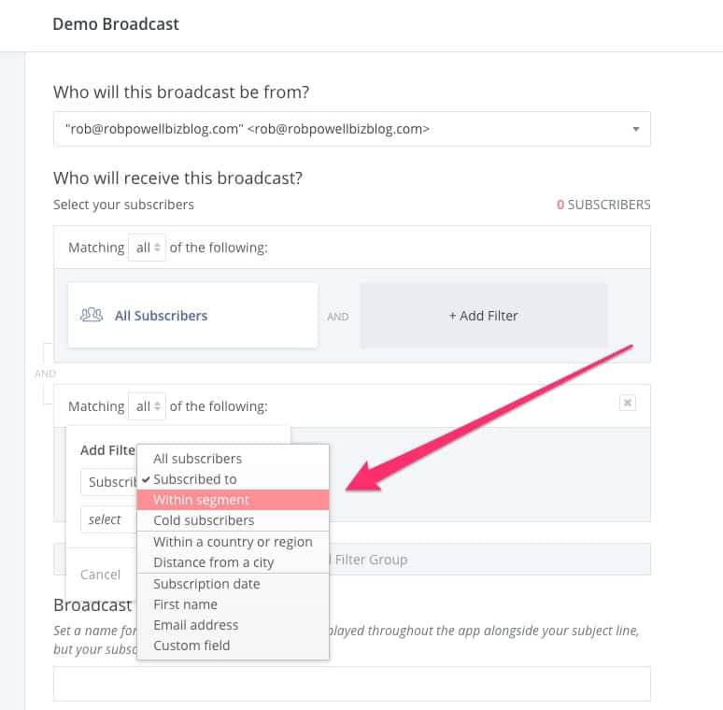The height and width of the screenshot is (710, 723).
Task: Open the broadcast sender email dropdown
Action: 351,129
